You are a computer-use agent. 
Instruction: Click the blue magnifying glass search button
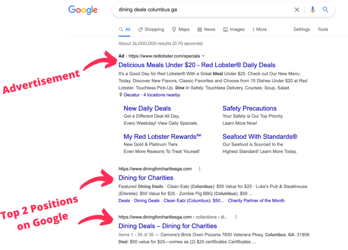click(x=325, y=10)
